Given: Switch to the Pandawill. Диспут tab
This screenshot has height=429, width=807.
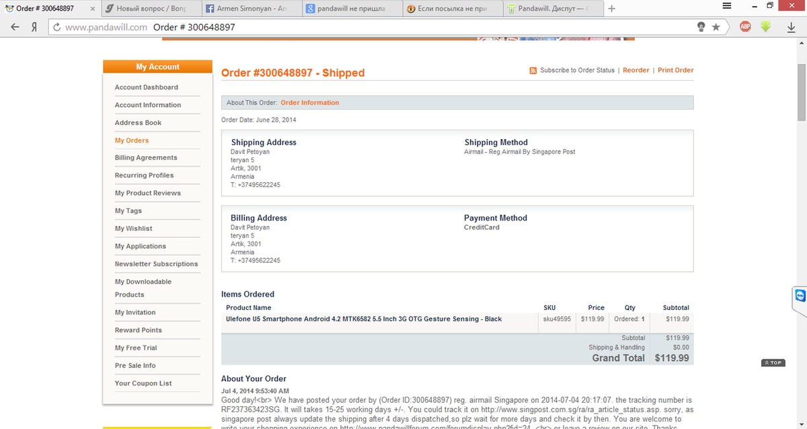Looking at the screenshot, I should point(552,9).
